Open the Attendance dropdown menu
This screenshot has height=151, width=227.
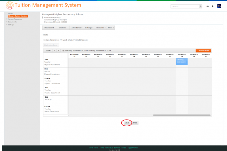tap(76, 28)
